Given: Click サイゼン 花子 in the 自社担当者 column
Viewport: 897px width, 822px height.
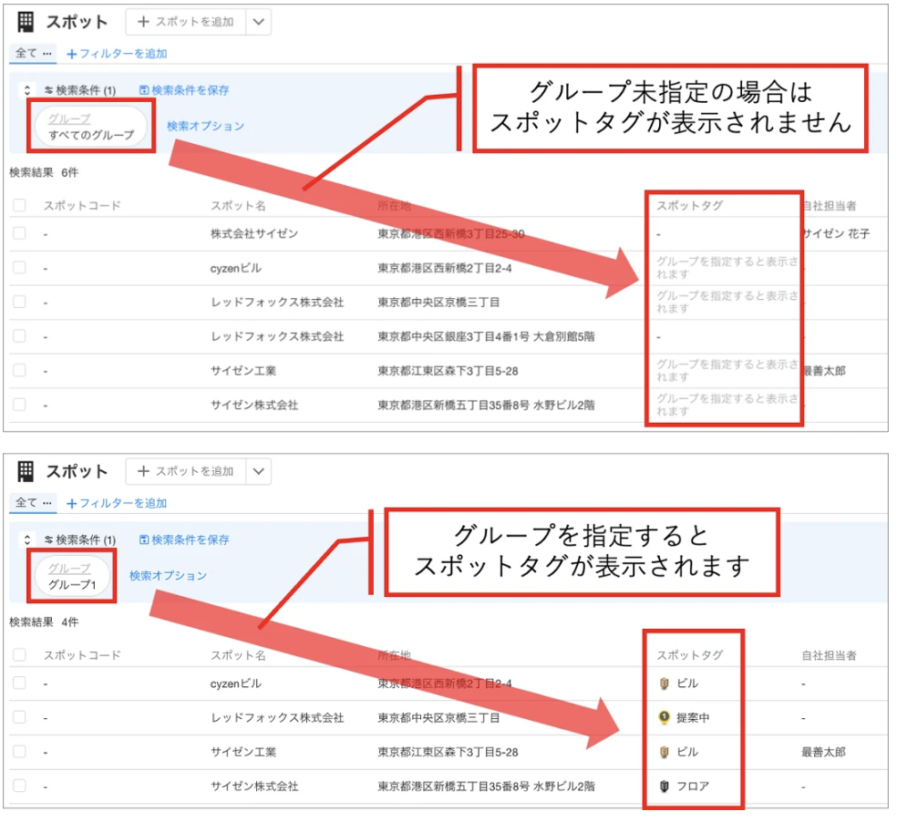Looking at the screenshot, I should coord(836,234).
